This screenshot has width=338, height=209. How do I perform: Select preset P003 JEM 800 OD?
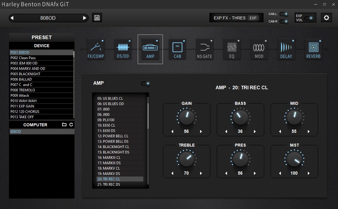[x=41, y=63]
